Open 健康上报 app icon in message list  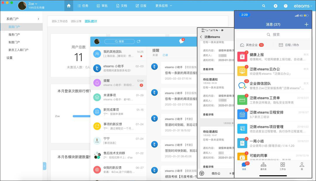tap(242, 56)
